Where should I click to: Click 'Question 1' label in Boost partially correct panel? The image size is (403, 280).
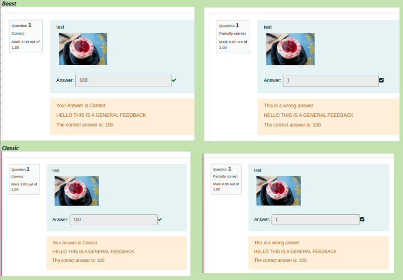click(x=229, y=26)
